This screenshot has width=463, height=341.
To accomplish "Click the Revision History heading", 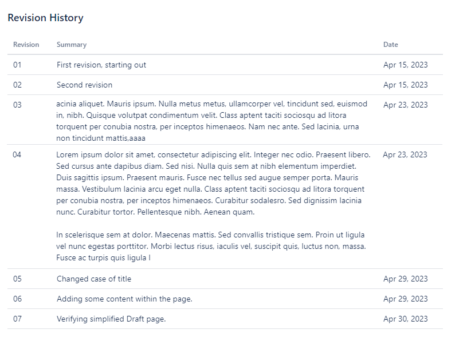I will (x=45, y=18).
